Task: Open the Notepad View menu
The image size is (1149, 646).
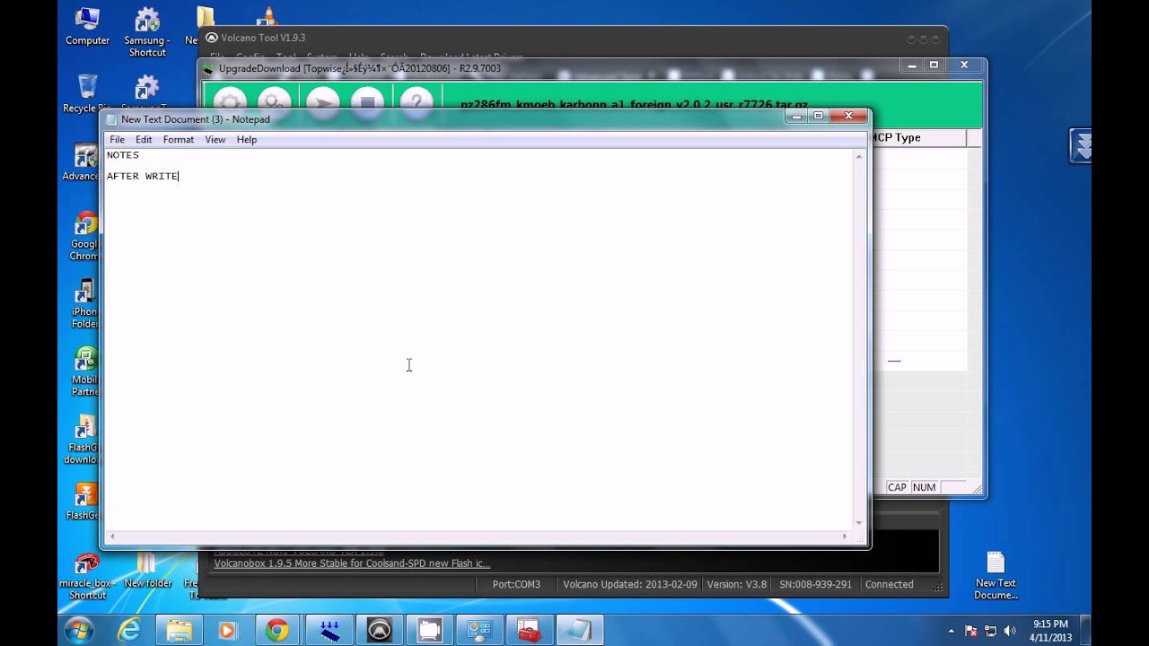Action: 215,140
